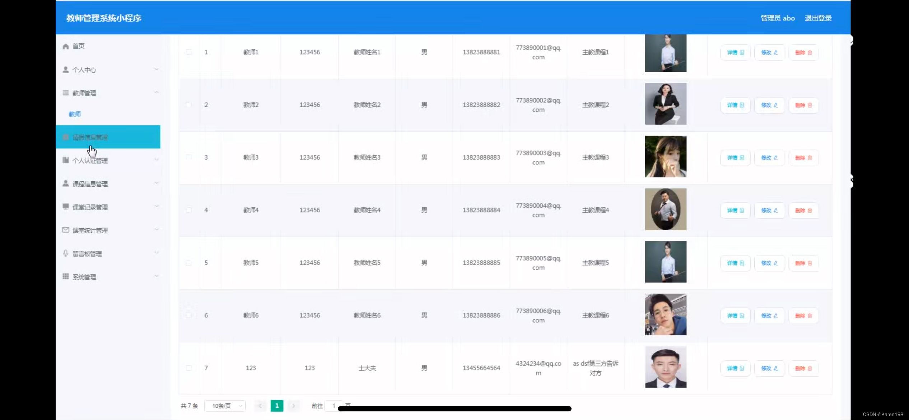This screenshot has width=909, height=420.
Task: Open 教师6 photo thumbnail
Action: click(666, 314)
